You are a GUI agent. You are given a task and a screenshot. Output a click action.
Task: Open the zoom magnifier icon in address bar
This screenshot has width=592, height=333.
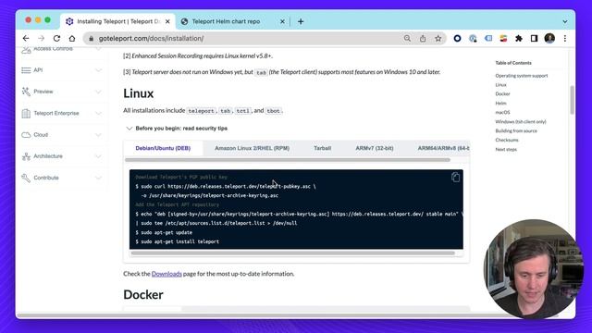pyautogui.click(x=407, y=38)
